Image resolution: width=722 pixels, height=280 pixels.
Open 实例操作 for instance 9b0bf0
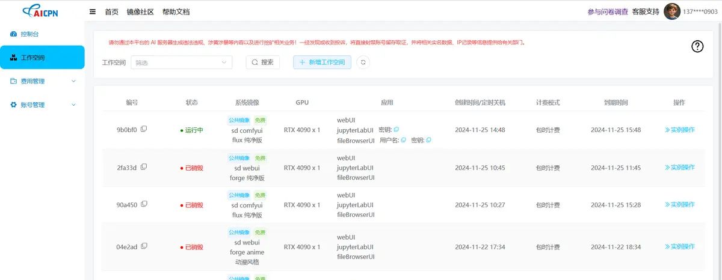coord(680,129)
